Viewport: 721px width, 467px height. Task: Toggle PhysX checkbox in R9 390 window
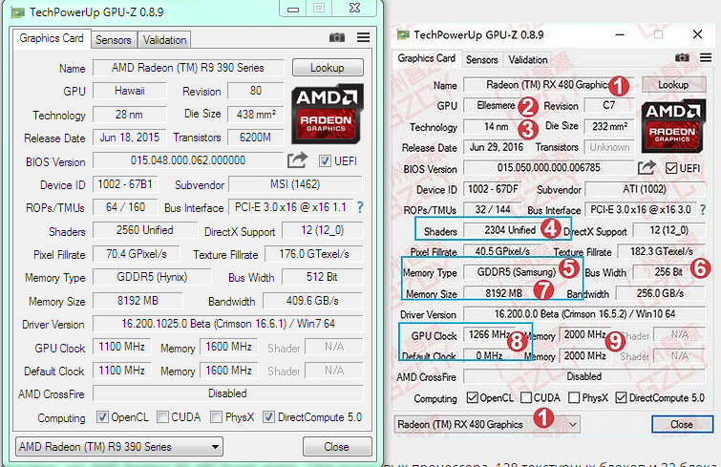click(216, 417)
